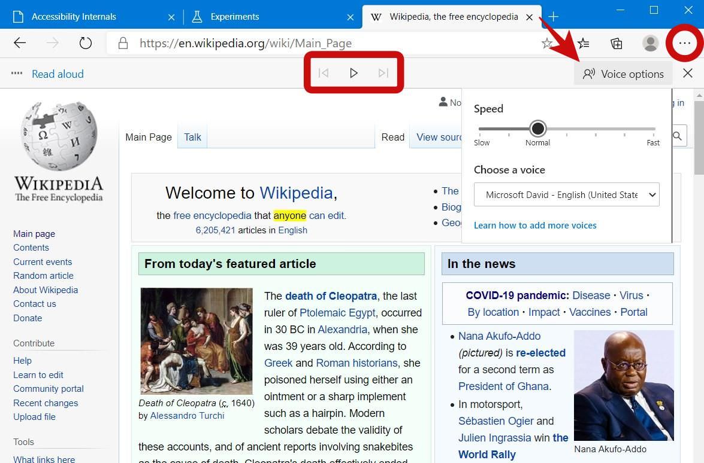Viewport: 704px width, 463px height.
Task: Open the user profile menu
Action: tap(650, 43)
